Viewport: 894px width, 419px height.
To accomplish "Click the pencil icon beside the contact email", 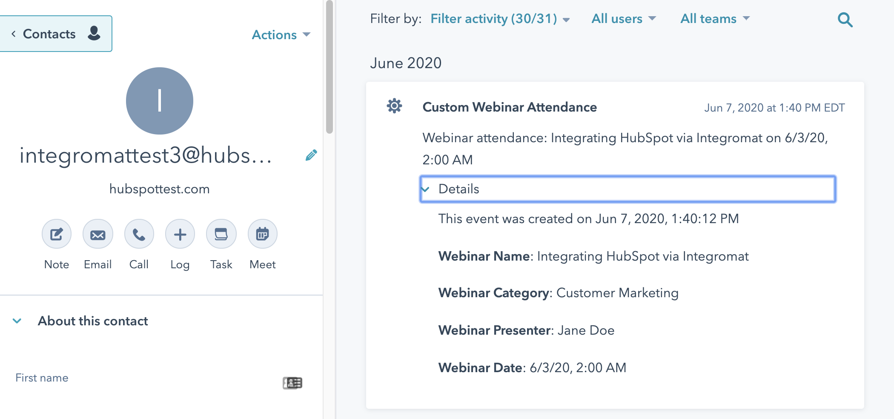I will click(x=310, y=155).
